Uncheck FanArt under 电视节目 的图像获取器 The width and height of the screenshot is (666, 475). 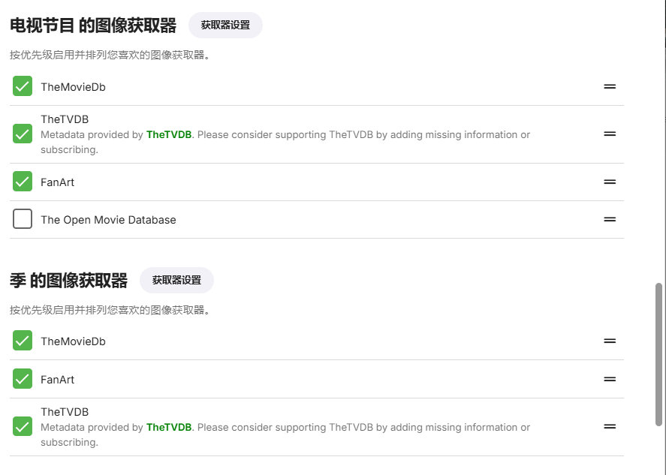(x=23, y=182)
